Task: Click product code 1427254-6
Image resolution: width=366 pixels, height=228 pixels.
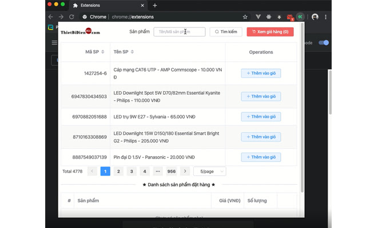Action: click(96, 74)
